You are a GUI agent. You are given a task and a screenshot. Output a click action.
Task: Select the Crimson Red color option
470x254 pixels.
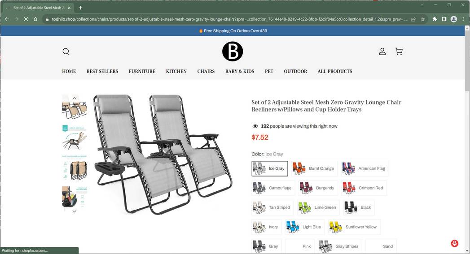point(364,188)
